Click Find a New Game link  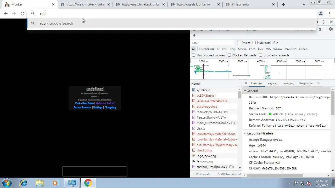[84, 103]
